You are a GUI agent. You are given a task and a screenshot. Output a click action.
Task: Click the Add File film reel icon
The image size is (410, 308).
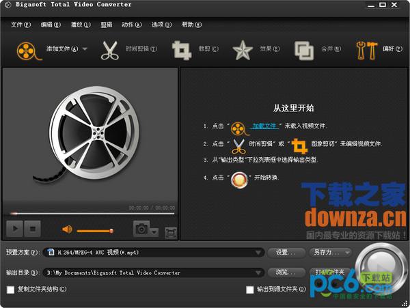(x=29, y=51)
